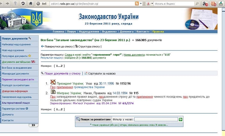The image size is (225, 136).
Task: Click the tree structure icon before Структура списку
Action: (76, 46)
